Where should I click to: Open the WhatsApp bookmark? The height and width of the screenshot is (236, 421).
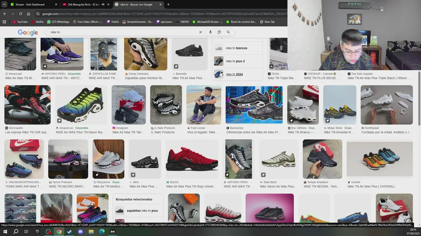point(58,22)
